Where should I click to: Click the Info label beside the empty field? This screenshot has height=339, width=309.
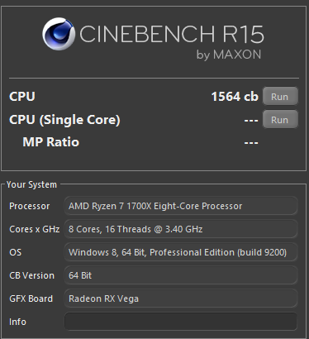click(x=17, y=322)
